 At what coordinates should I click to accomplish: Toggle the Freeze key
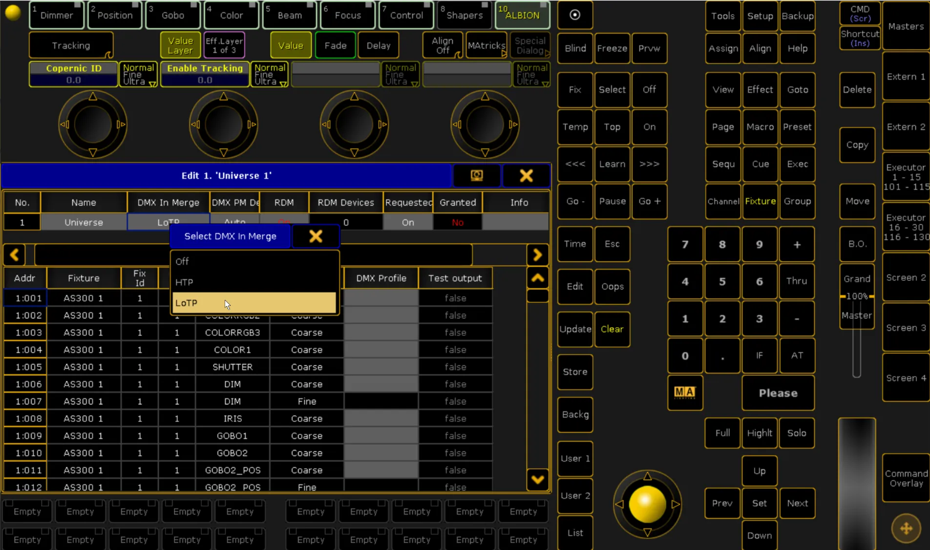[612, 48]
